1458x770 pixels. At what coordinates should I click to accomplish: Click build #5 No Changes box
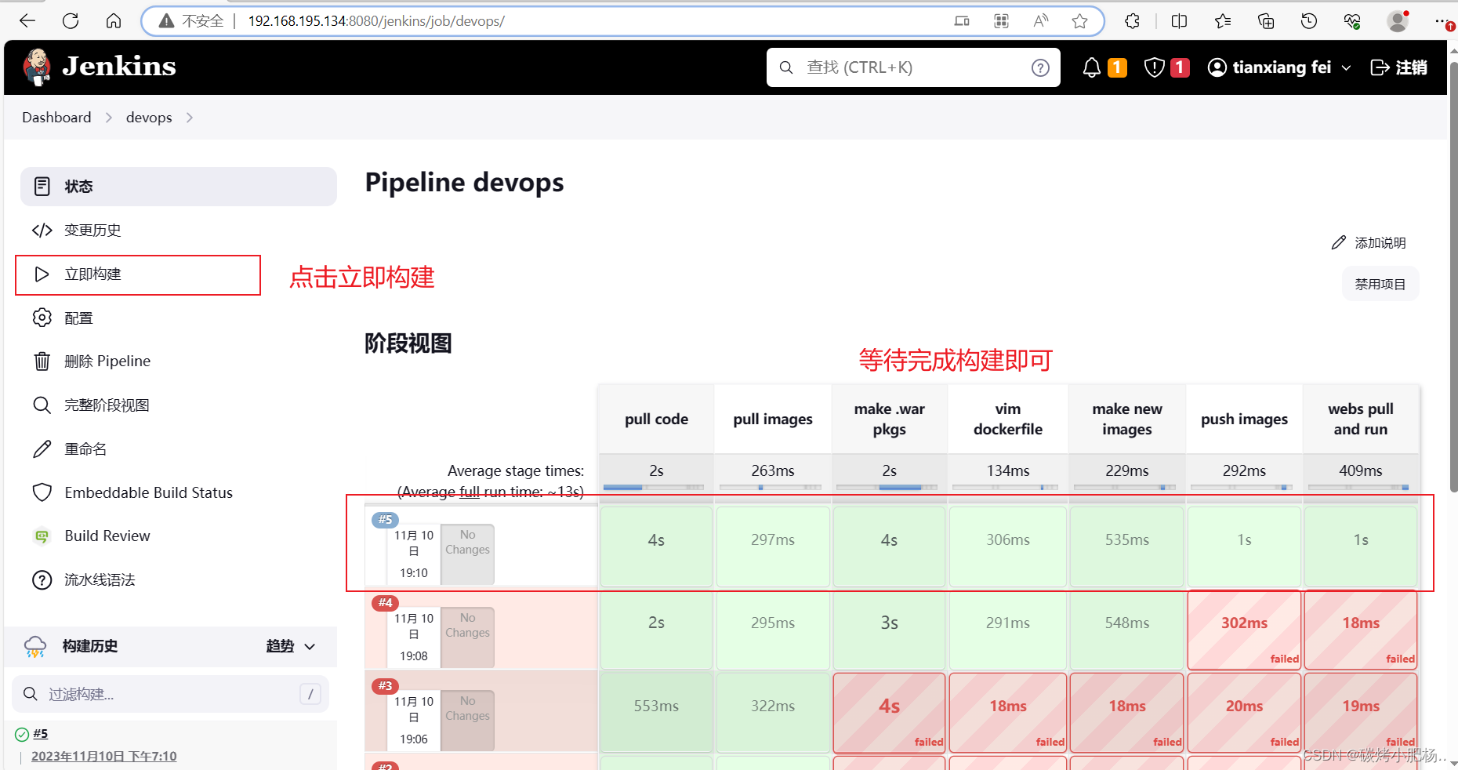[467, 554]
